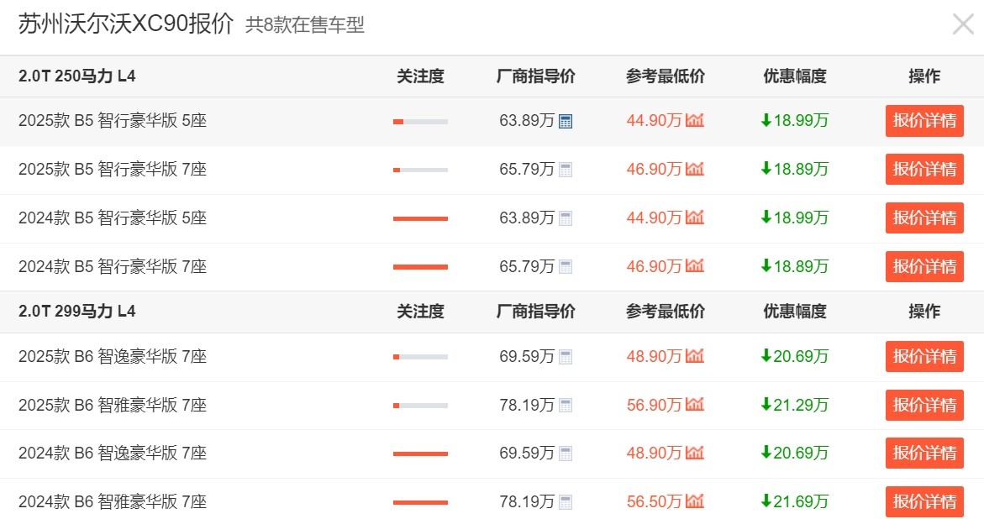Viewport: 984px width, 519px height.
Task: Click 共8款在售车型 subtitle
Action: pyautogui.click(x=305, y=25)
